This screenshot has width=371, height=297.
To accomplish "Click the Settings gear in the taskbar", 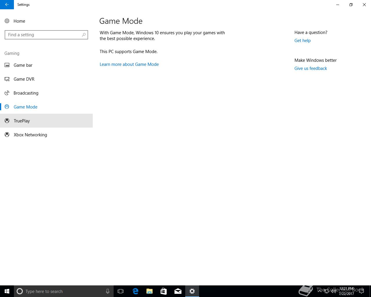I will (x=192, y=291).
